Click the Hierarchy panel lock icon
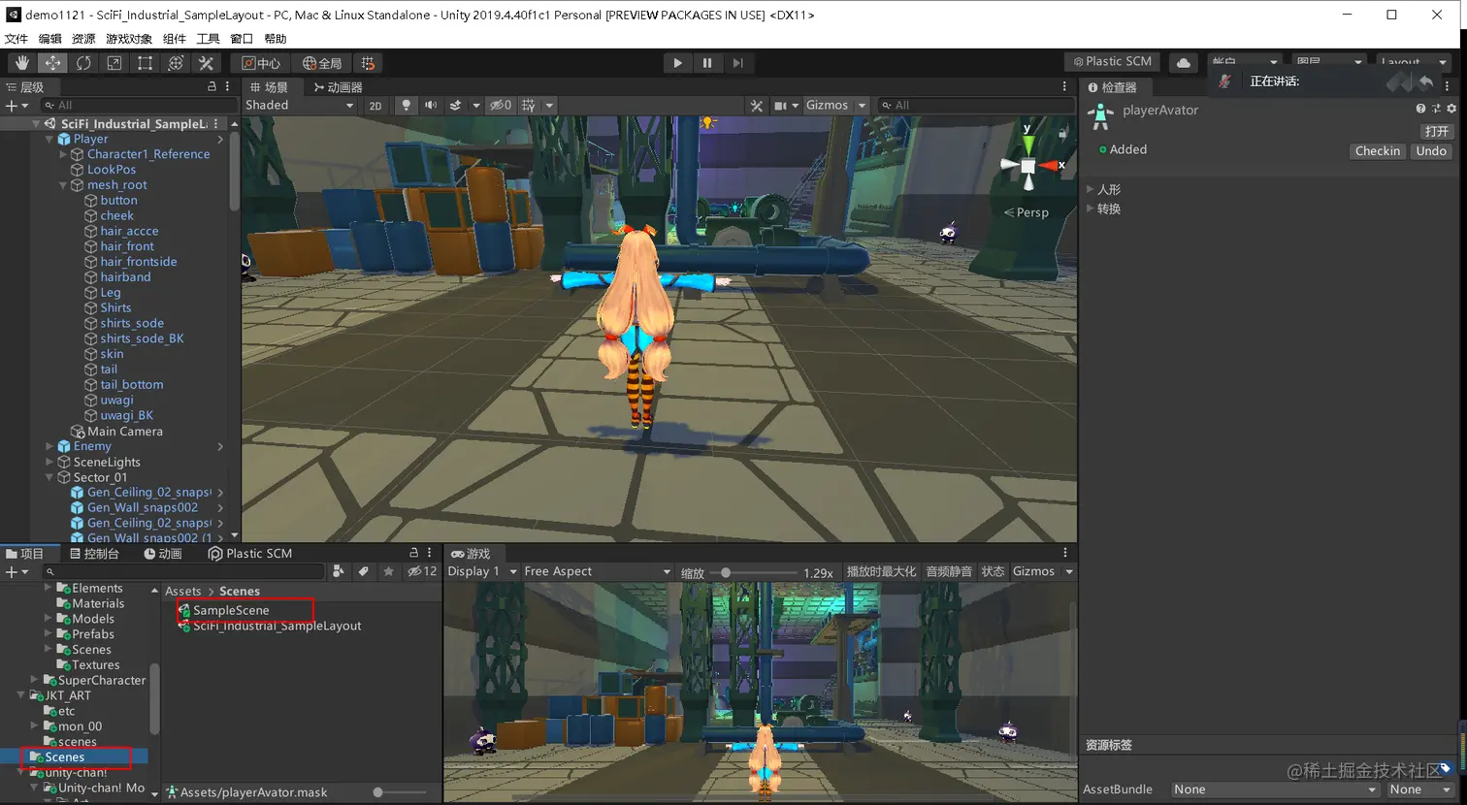This screenshot has height=805, width=1467. [x=212, y=87]
